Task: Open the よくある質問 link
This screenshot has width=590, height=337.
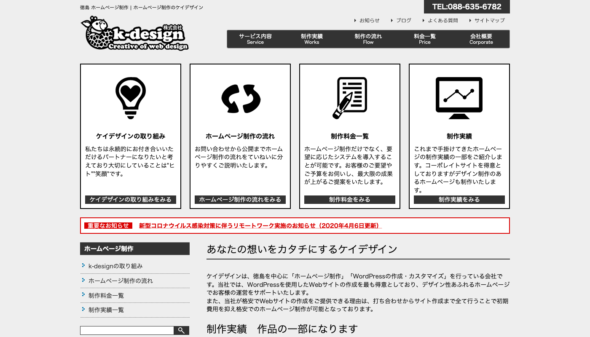Action: coord(442,20)
